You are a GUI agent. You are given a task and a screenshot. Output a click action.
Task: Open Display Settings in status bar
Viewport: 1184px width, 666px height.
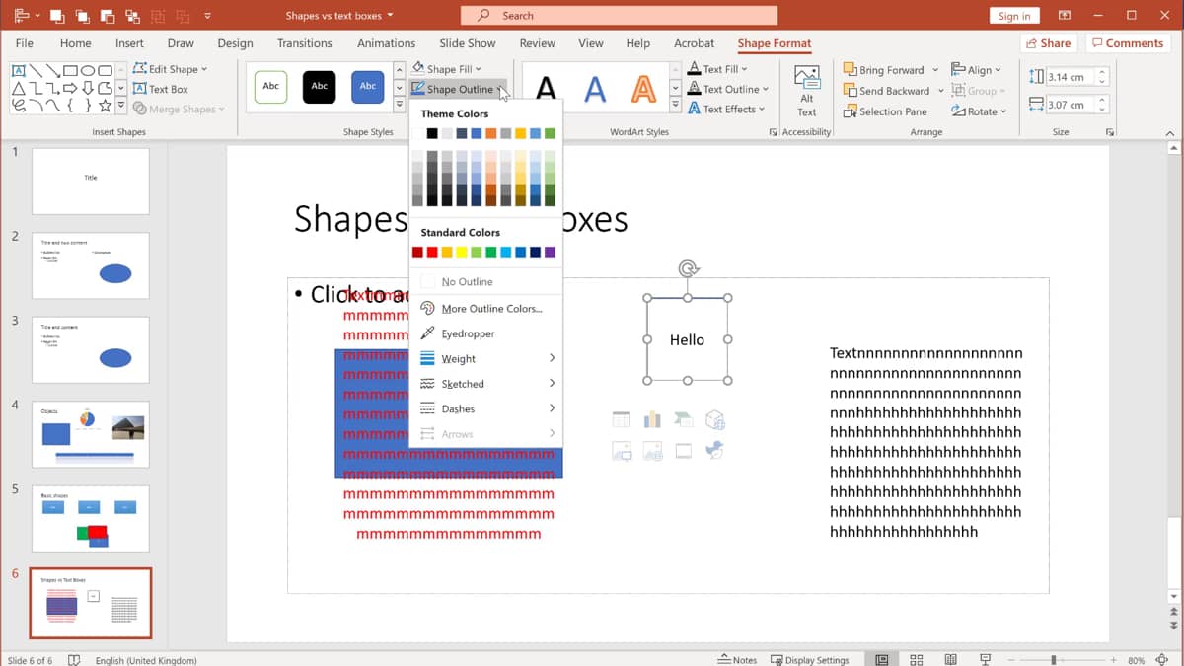(x=810, y=660)
